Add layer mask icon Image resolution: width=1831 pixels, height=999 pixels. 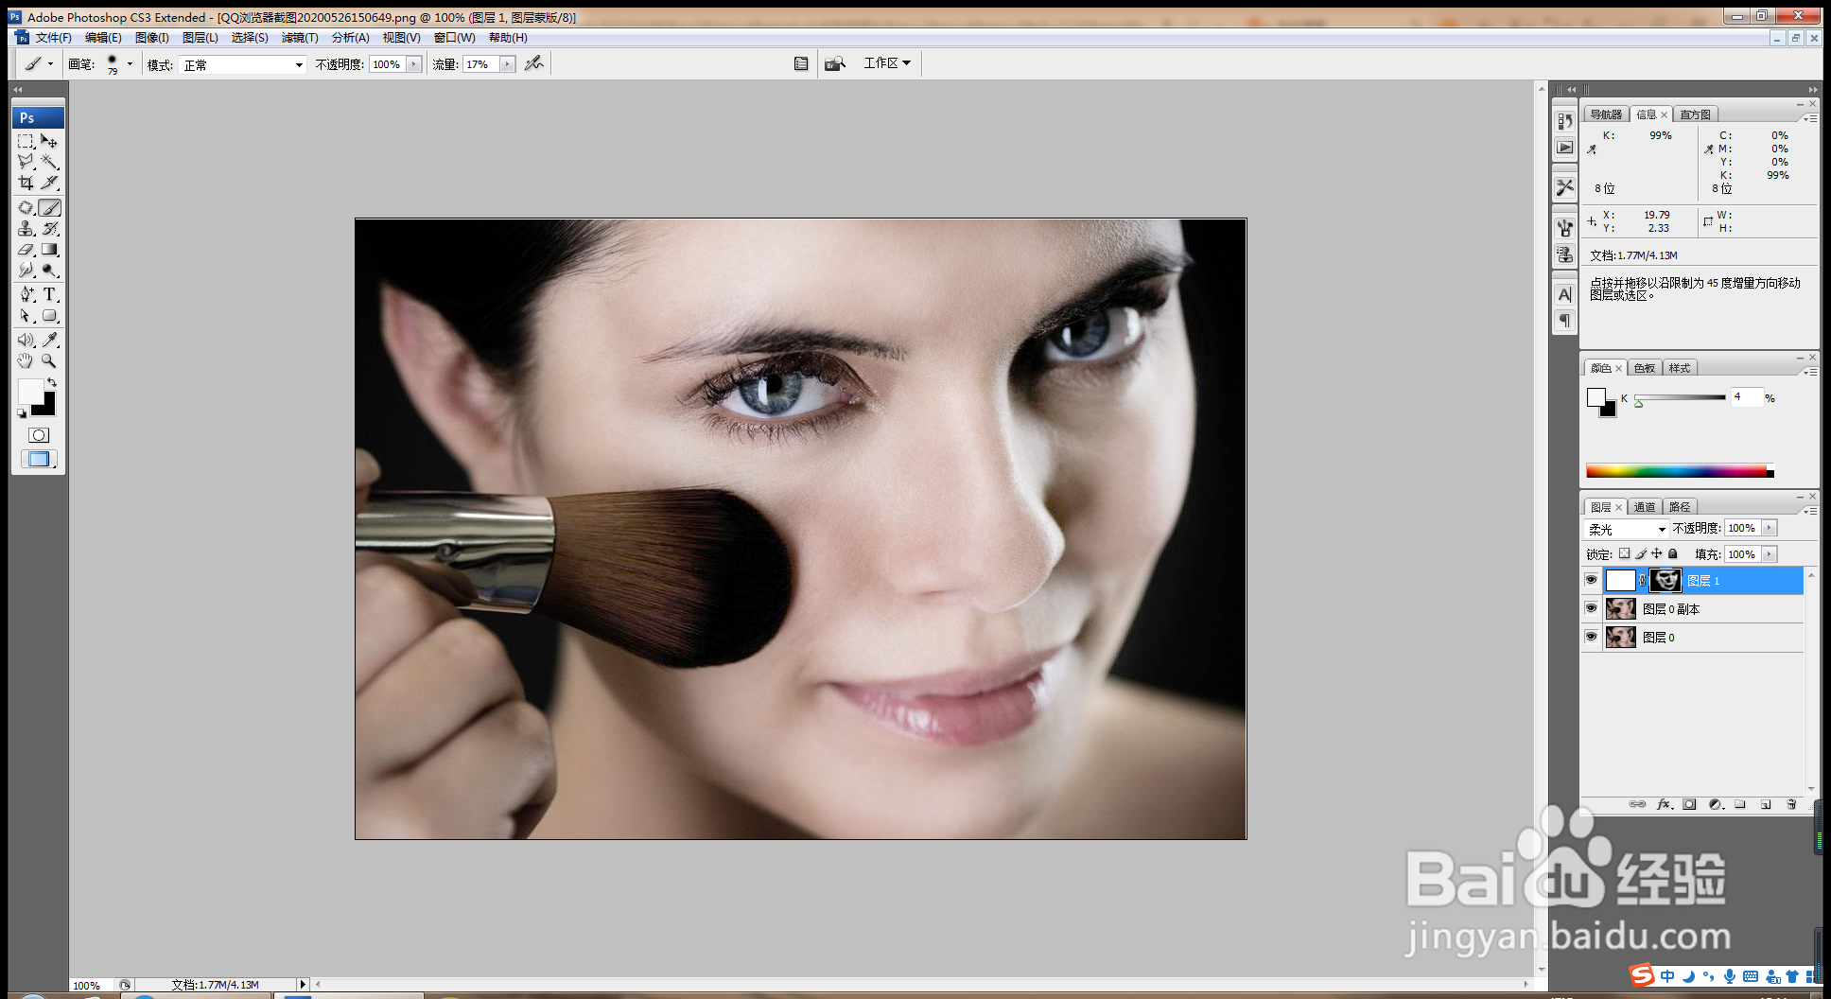coord(1689,804)
